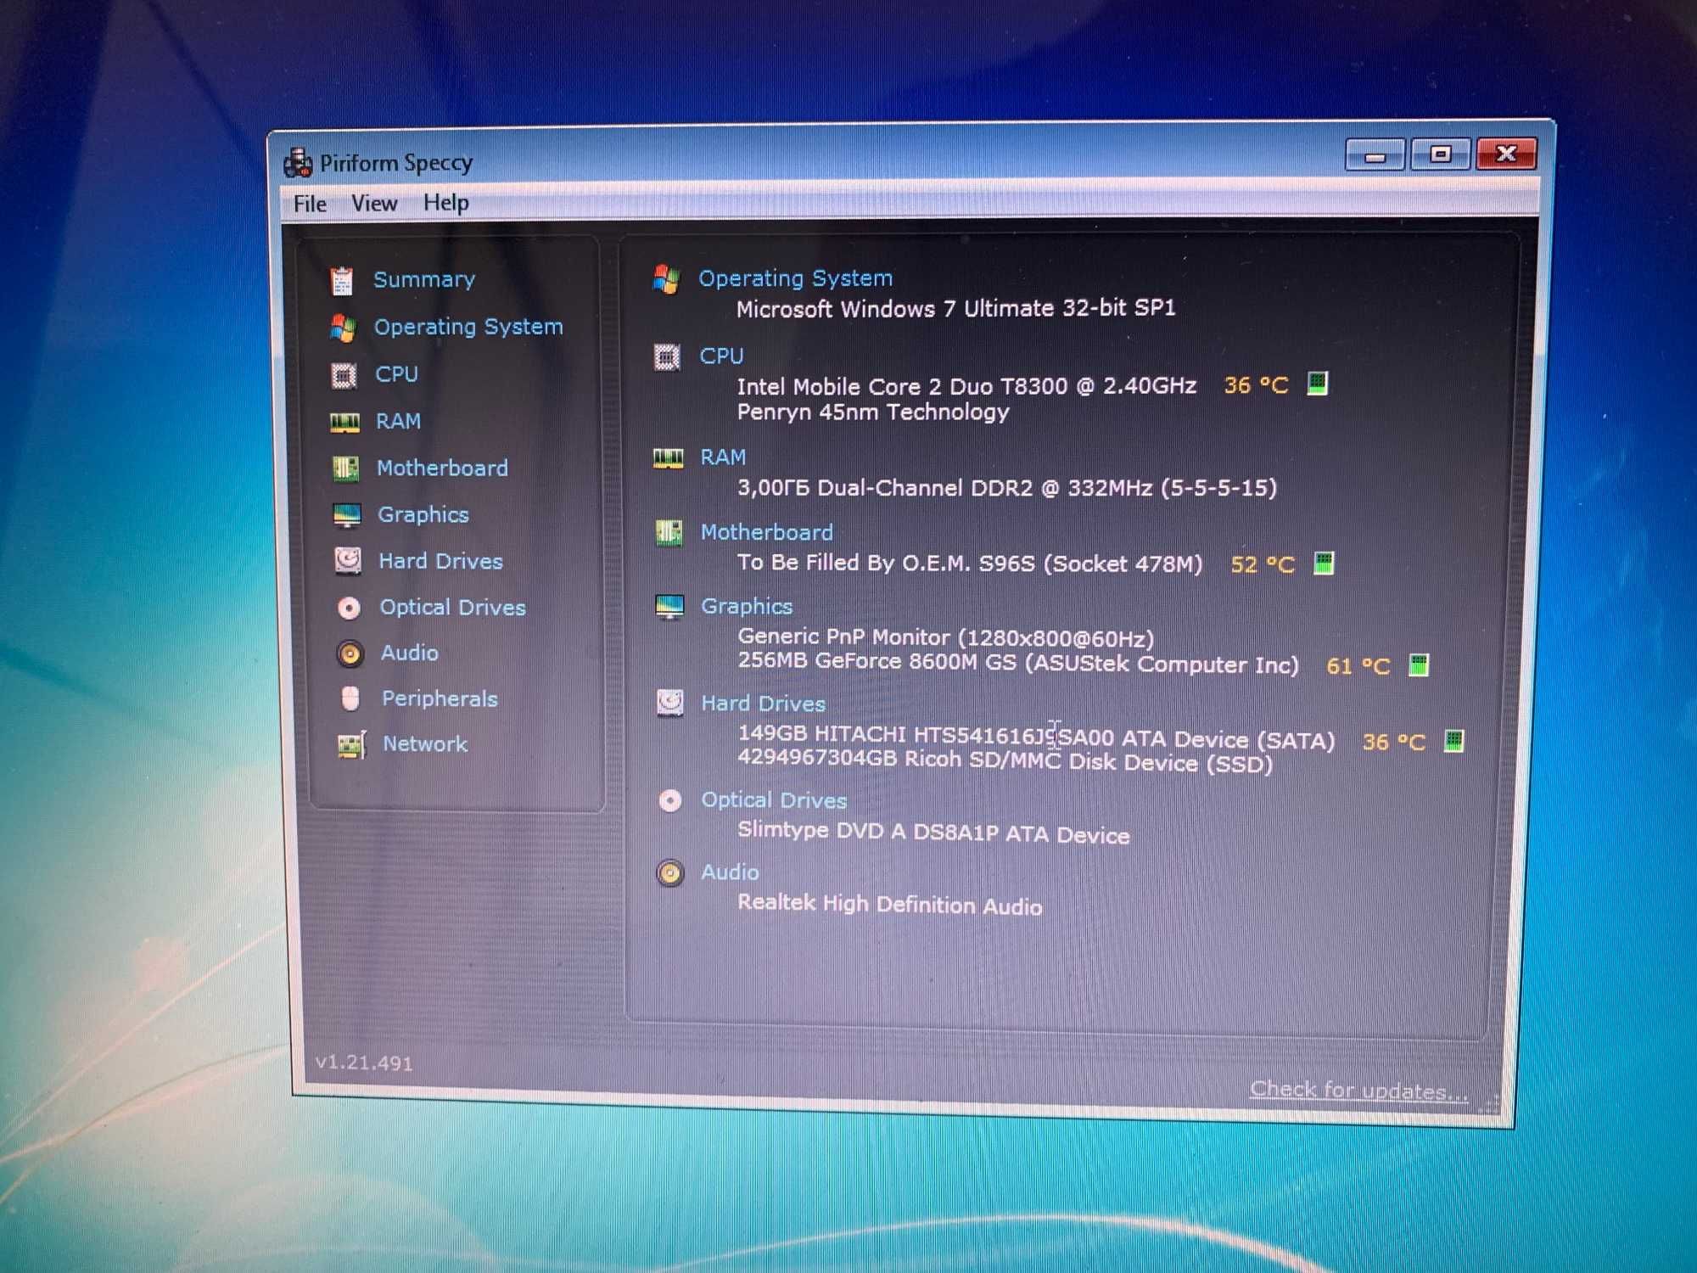The width and height of the screenshot is (1697, 1273).
Task: Select Peripherals label in the sidebar
Action: pyautogui.click(x=440, y=698)
